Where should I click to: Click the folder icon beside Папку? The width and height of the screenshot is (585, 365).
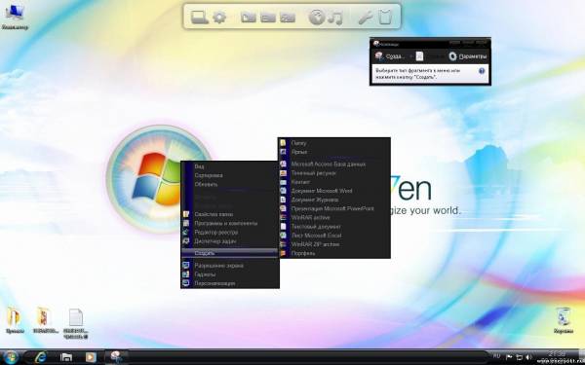pos(283,143)
